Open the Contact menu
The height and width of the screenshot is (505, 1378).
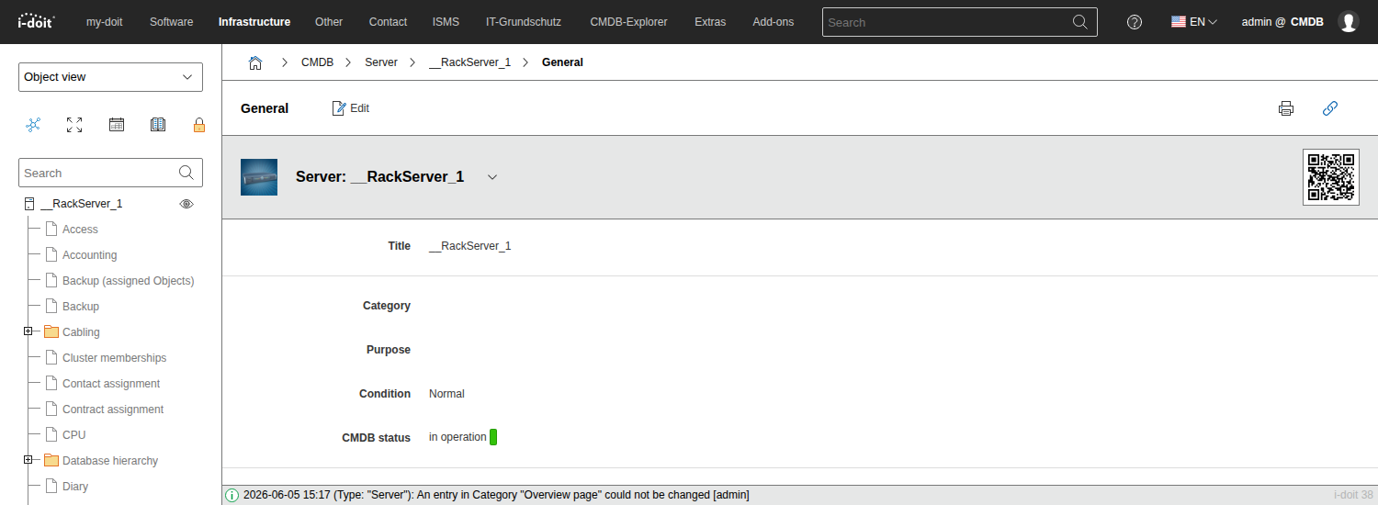point(389,22)
